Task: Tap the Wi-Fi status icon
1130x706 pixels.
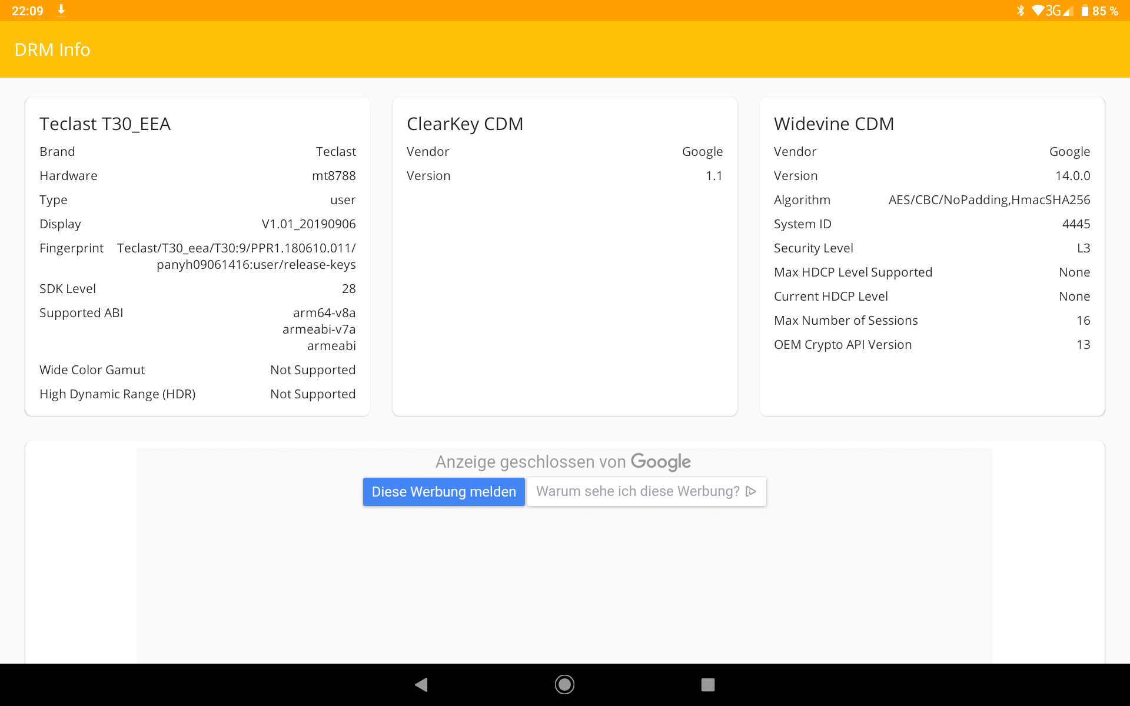Action: pyautogui.click(x=1038, y=11)
